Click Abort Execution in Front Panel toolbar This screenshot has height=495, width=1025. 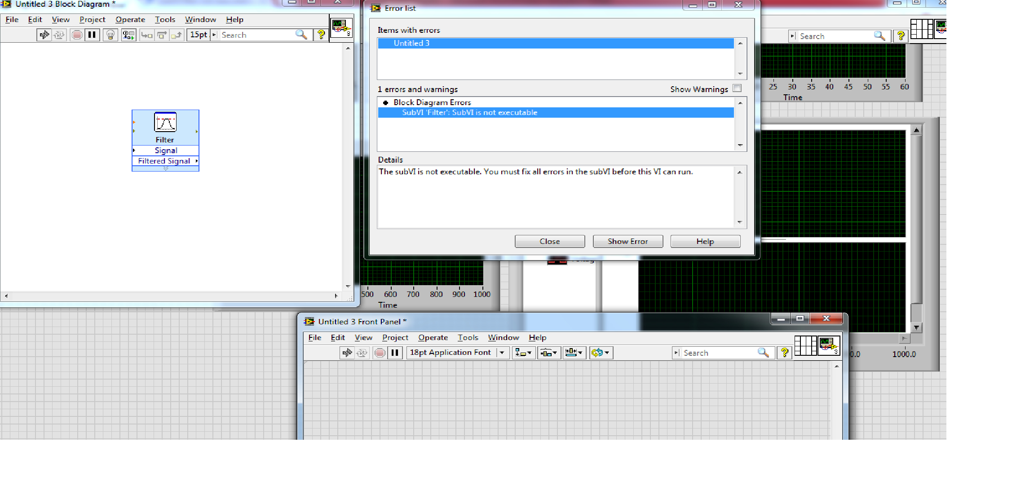point(380,353)
